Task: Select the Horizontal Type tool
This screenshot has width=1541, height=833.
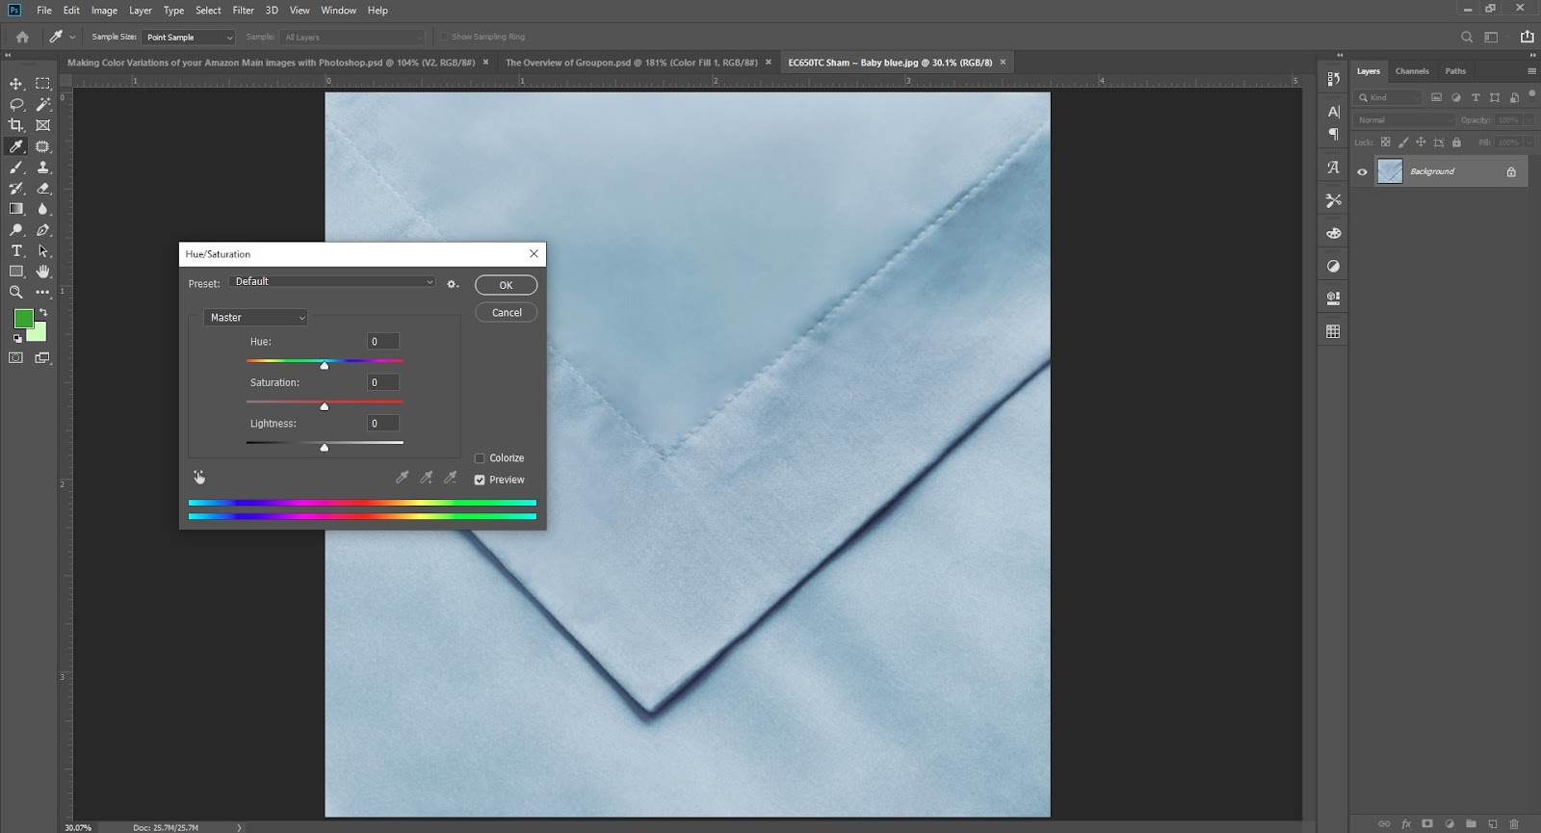Action: pyautogui.click(x=16, y=251)
